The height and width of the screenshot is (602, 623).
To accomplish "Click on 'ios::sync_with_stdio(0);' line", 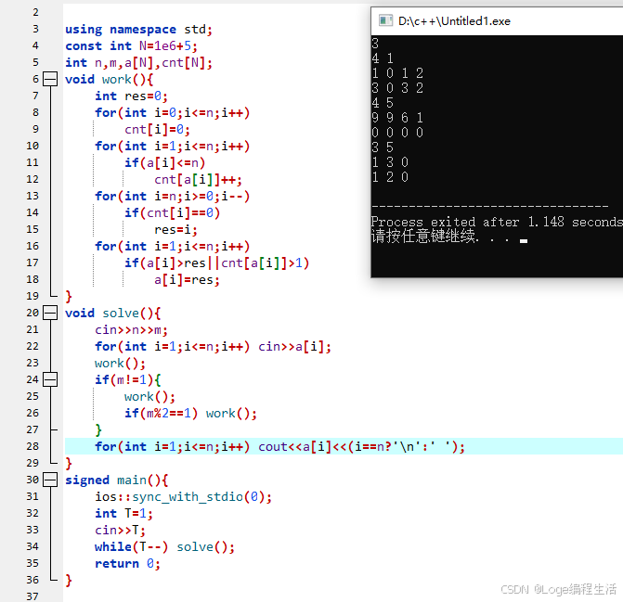I will point(183,497).
